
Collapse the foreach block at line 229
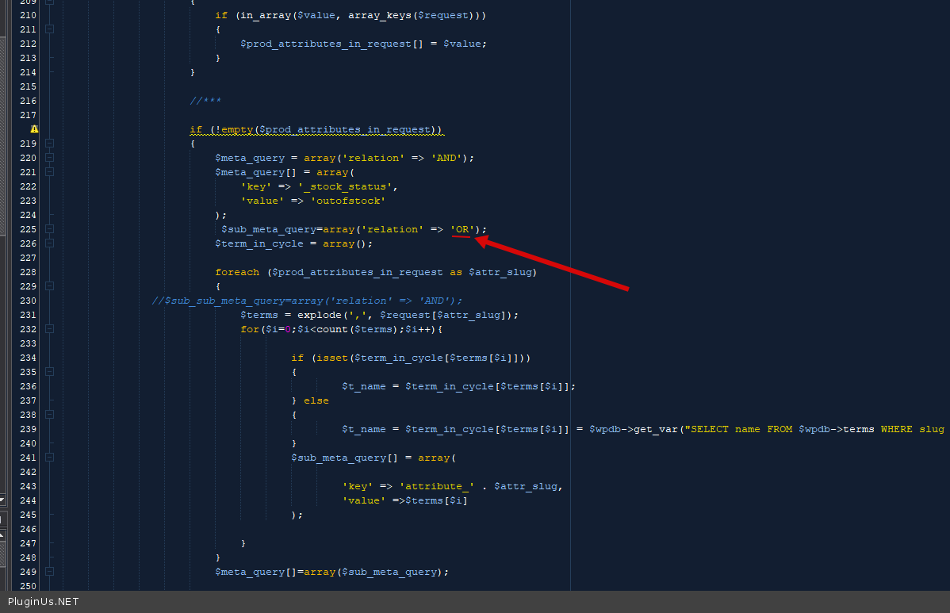(x=50, y=286)
